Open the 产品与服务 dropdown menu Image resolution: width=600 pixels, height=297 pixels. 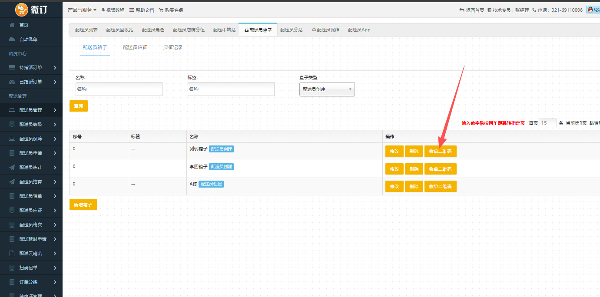(82, 10)
